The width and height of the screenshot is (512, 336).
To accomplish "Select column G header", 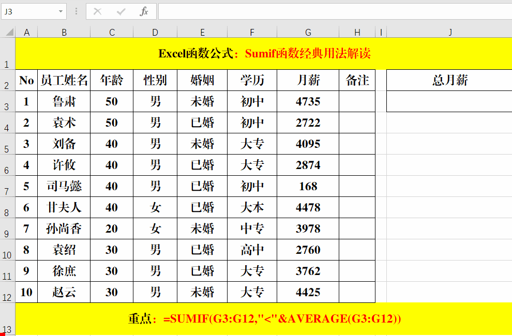I will point(308,32).
